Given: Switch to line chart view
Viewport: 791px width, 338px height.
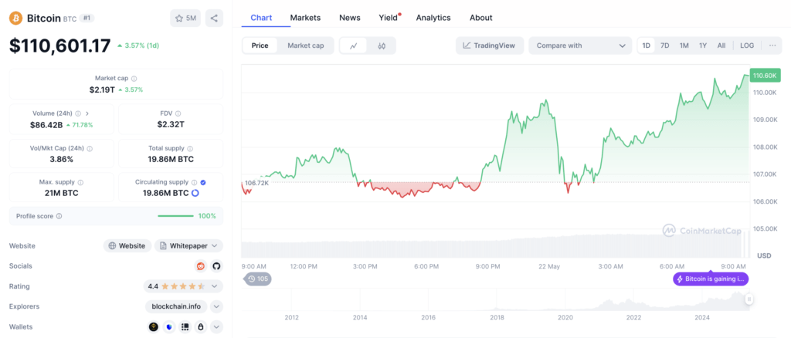Looking at the screenshot, I should [x=354, y=46].
